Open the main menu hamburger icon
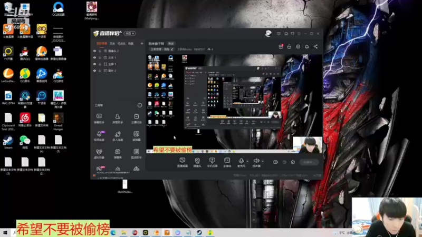This screenshot has height=237, width=422. tap(299, 34)
